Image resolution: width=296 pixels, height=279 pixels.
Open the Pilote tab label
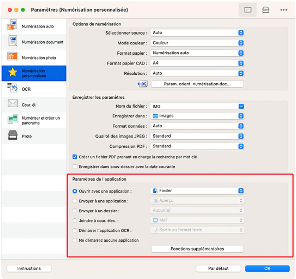27,136
